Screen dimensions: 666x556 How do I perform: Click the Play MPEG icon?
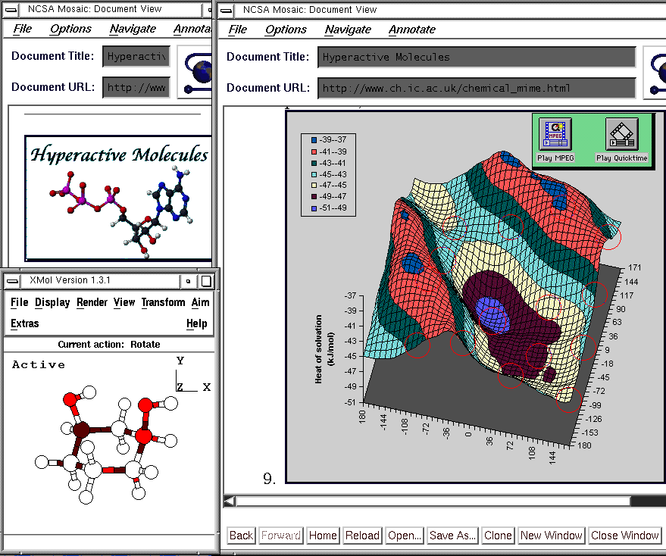555,134
